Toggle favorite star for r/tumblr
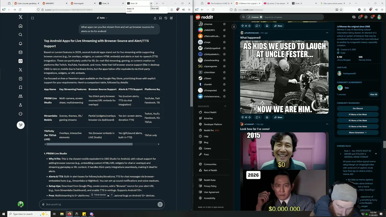Viewport: 386px width, 217px height. [224, 84]
